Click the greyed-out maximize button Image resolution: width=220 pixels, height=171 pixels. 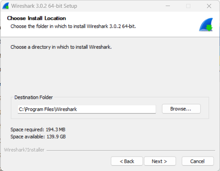pyautogui.click(x=188, y=6)
